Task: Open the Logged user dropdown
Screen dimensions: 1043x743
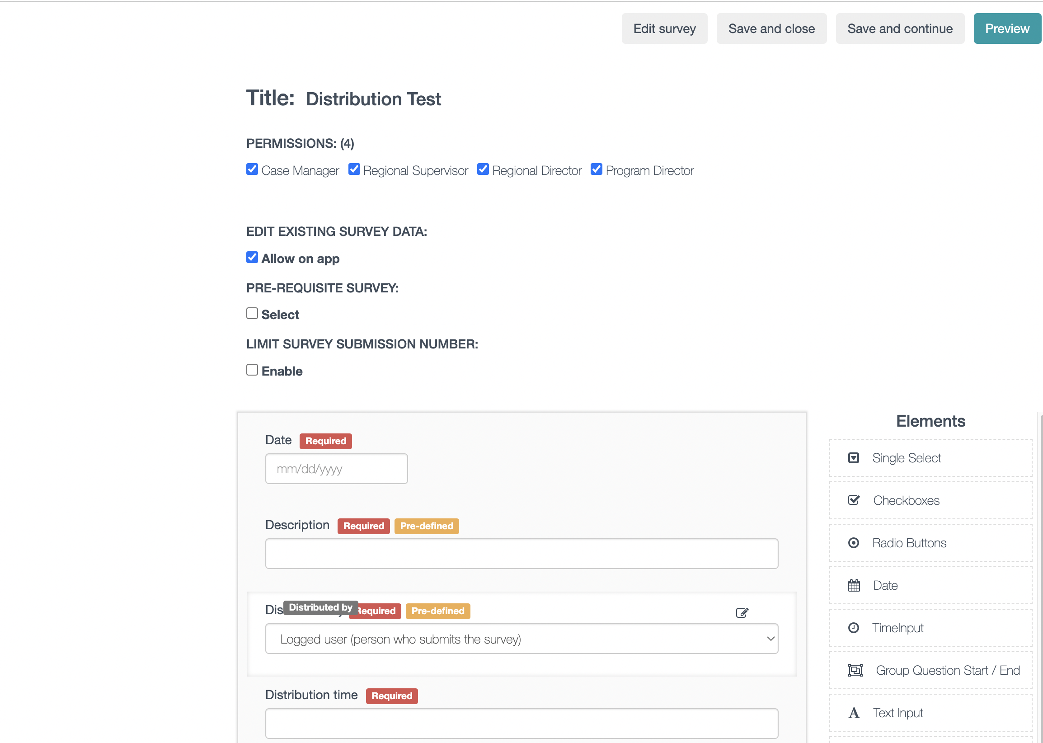Action: click(521, 639)
